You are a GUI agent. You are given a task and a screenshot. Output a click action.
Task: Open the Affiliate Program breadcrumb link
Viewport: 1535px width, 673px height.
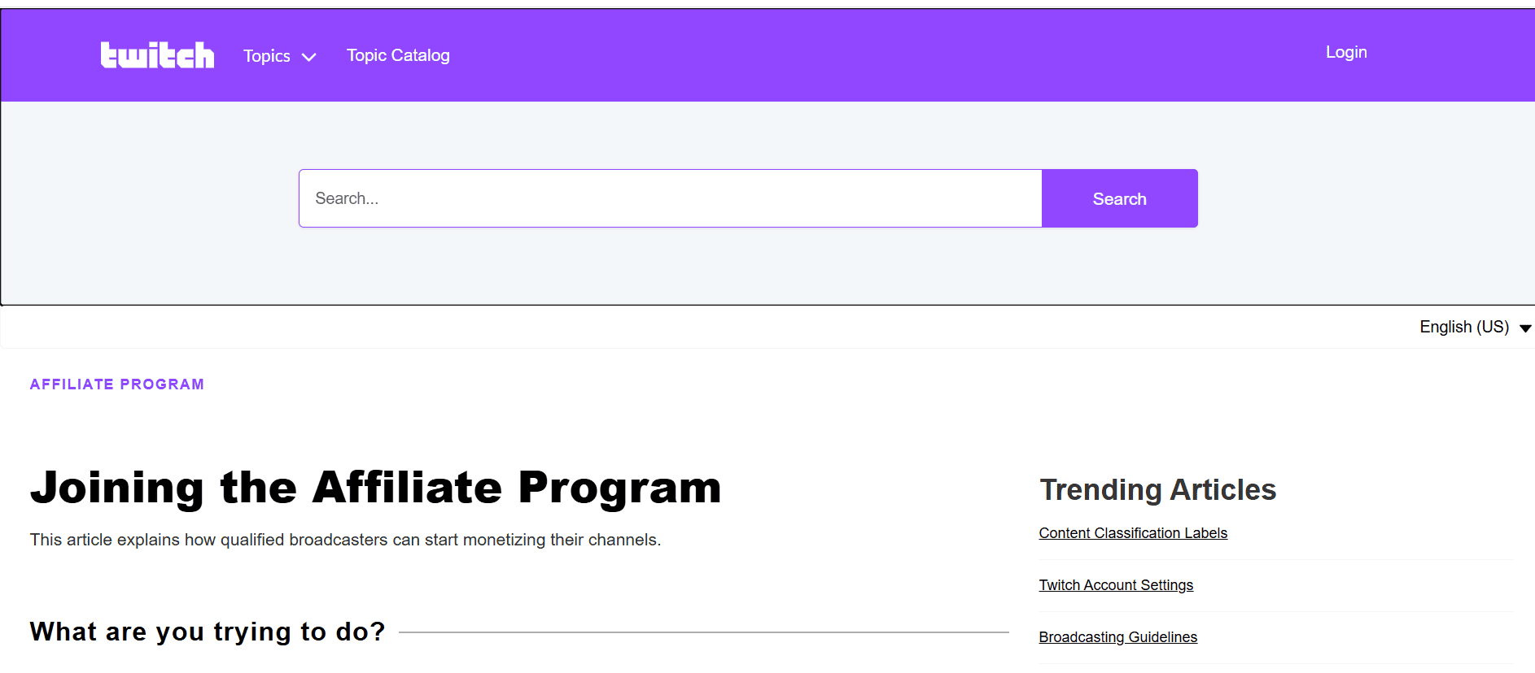pyautogui.click(x=117, y=384)
